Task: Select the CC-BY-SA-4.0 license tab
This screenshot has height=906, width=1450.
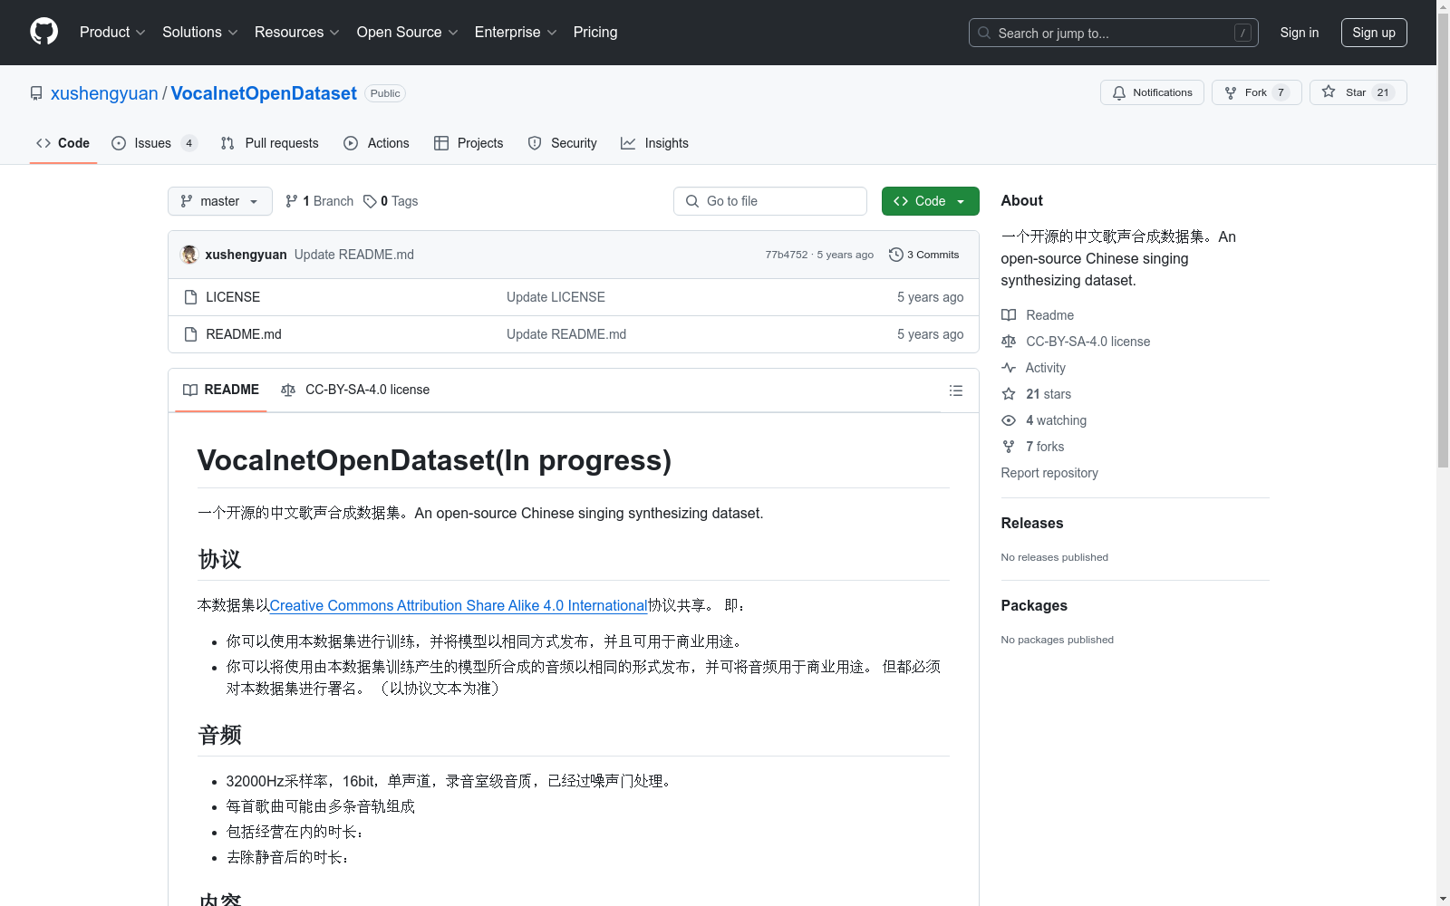Action: [355, 390]
